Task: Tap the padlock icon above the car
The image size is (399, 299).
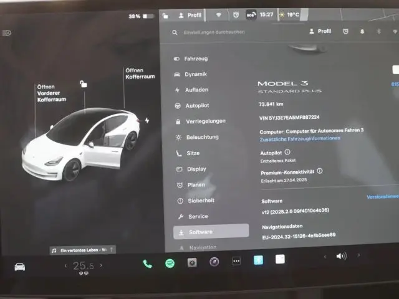Action: 83,84
